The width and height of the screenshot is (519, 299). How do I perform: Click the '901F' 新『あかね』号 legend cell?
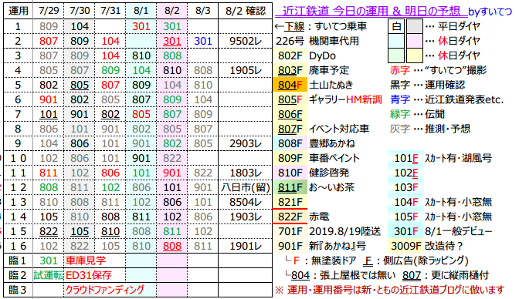pos(290,246)
